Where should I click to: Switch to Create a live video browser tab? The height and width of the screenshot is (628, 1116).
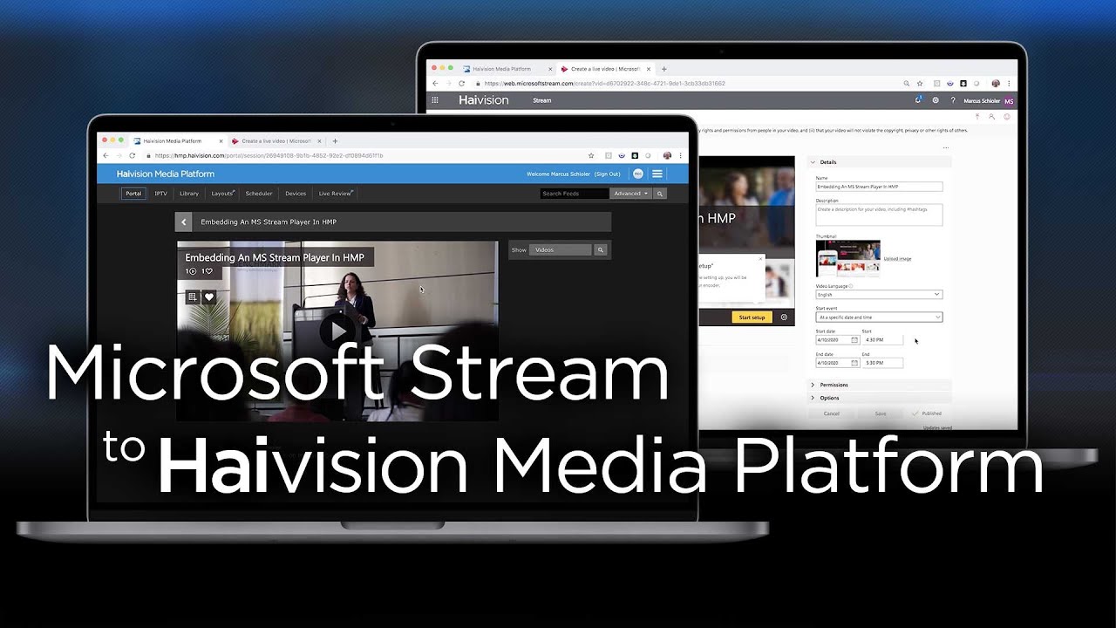pyautogui.click(x=275, y=141)
